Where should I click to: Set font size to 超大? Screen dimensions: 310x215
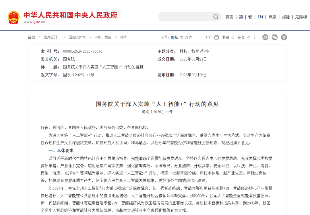click(x=189, y=37)
